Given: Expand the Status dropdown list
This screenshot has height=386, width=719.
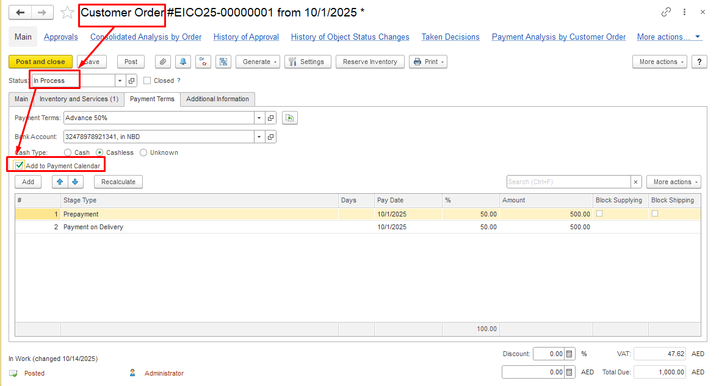Looking at the screenshot, I should [120, 80].
